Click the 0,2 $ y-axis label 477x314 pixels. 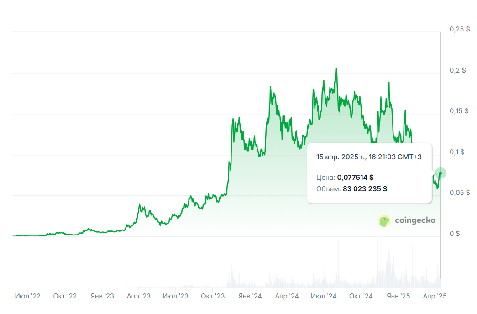click(x=458, y=70)
